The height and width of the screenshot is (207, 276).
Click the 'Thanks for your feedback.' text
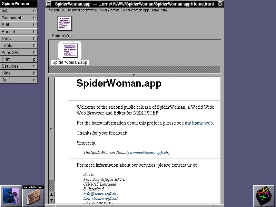click(x=102, y=133)
